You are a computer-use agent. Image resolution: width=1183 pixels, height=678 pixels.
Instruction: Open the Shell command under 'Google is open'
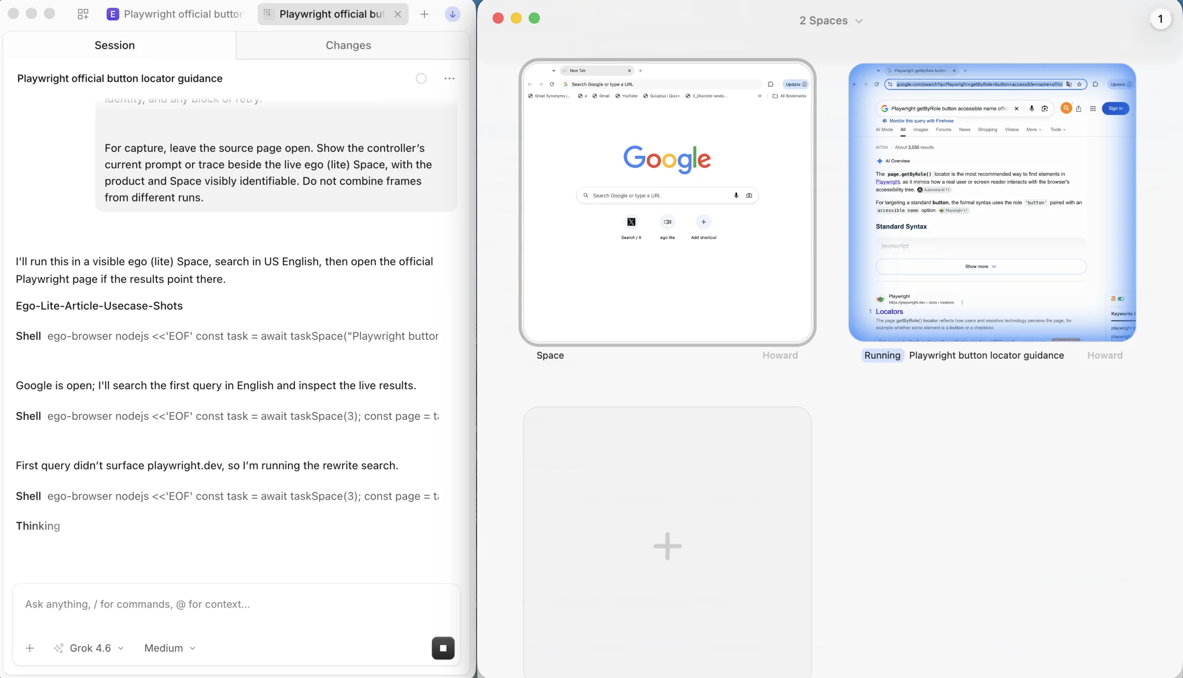(227, 416)
